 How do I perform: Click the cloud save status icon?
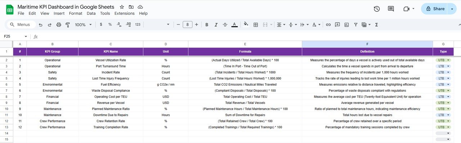(140, 7)
